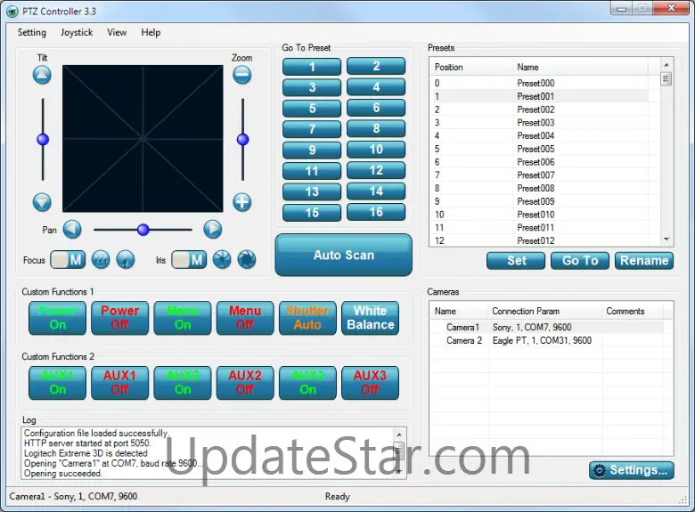The image size is (695, 512).
Task: Click AUX3 Off button
Action: 371,383
